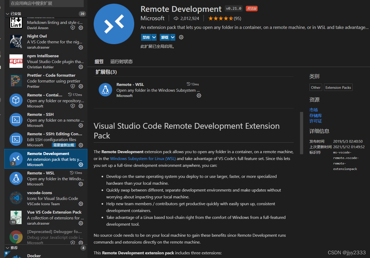Click gear icon on Remote - WSL pack card

(x=199, y=96)
